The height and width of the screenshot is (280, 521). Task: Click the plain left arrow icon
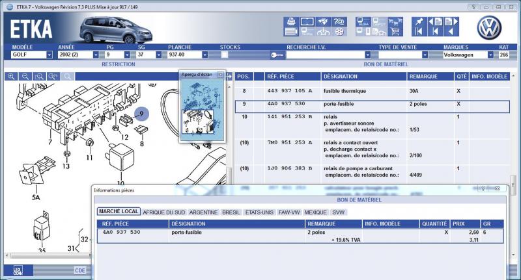[451, 31]
